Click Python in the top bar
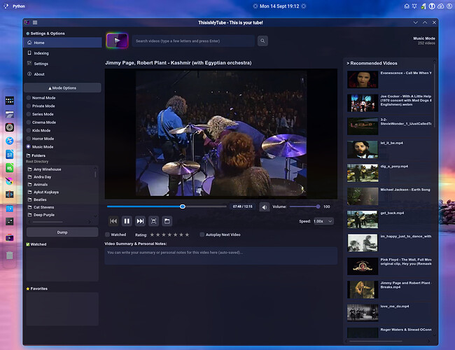 (19, 6)
